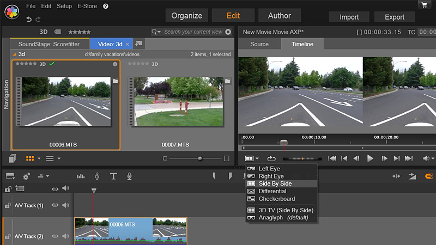Lock A/V Track (1)

(x=8, y=205)
